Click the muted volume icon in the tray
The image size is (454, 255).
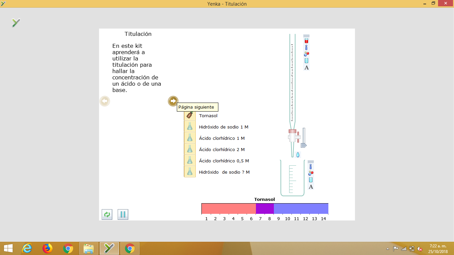pos(420,249)
